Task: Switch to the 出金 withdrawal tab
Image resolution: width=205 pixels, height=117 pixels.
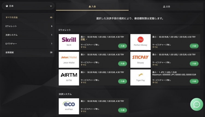Action: click(x=167, y=7)
